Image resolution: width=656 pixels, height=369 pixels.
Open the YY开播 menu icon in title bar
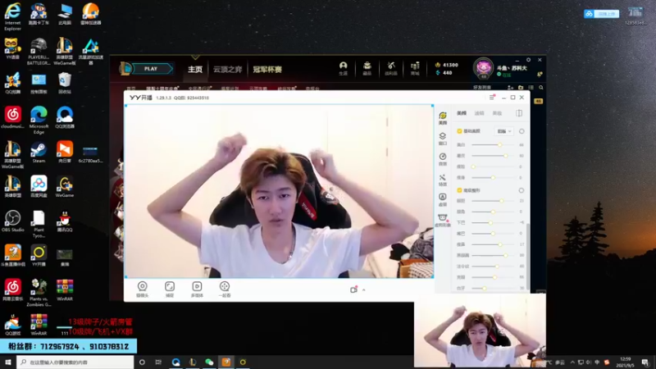pyautogui.click(x=492, y=98)
